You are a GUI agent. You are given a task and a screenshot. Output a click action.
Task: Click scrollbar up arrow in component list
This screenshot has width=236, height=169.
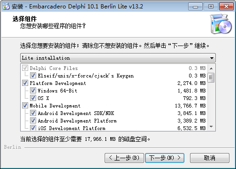(x=212, y=69)
